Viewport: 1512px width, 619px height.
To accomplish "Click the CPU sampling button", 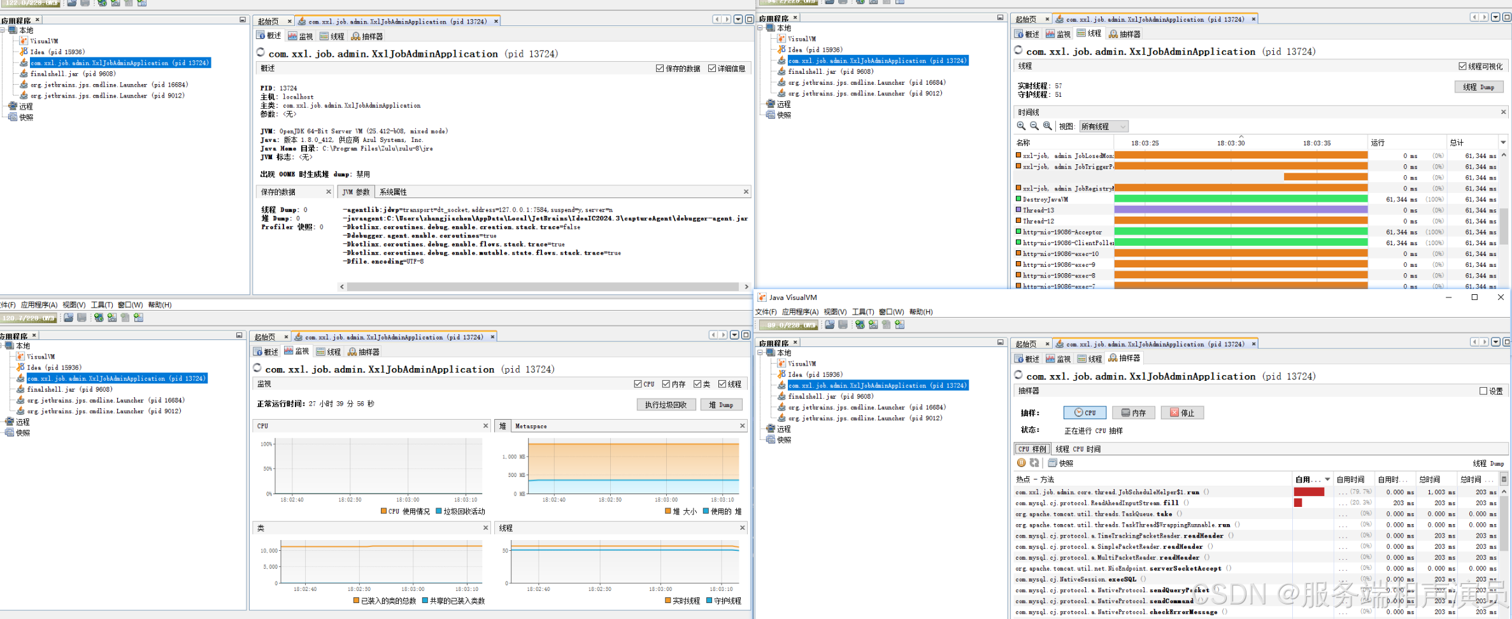I will [1085, 413].
